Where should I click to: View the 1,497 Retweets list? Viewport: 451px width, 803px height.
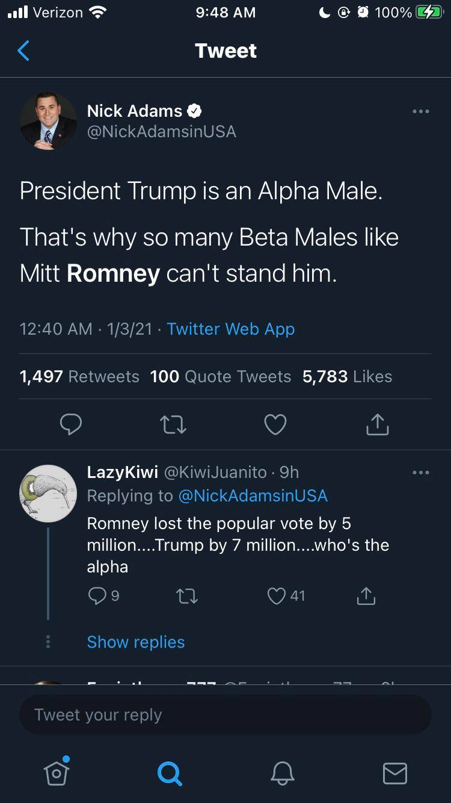(x=79, y=377)
